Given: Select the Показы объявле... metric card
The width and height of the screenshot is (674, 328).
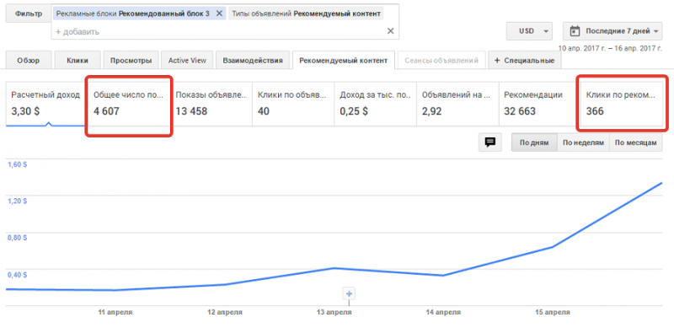Looking at the screenshot, I should [x=211, y=104].
